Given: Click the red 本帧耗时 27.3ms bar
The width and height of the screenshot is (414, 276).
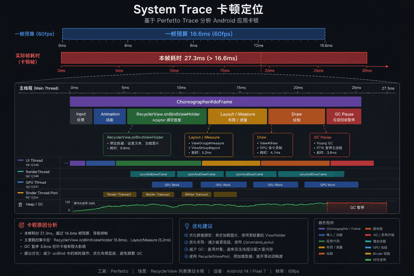Looking at the screenshot, I should [x=214, y=58].
